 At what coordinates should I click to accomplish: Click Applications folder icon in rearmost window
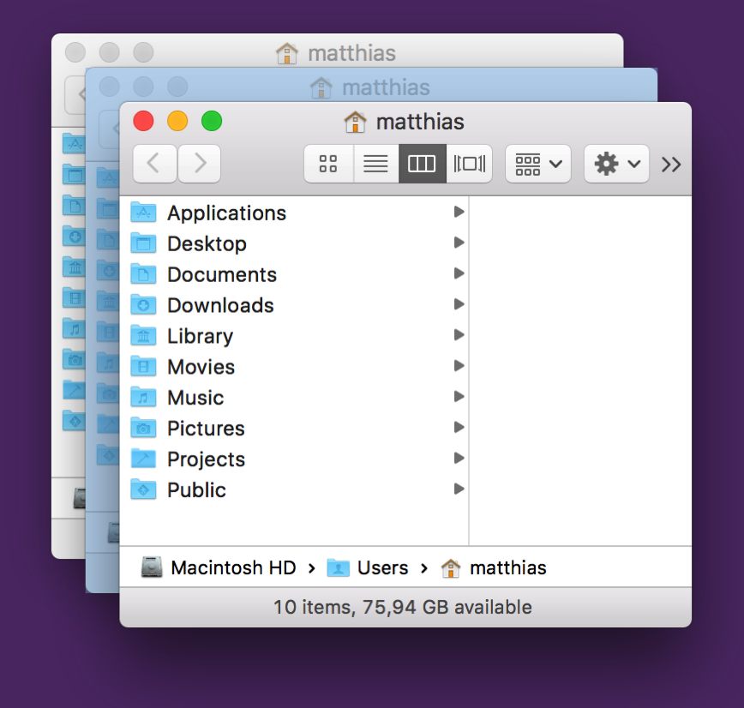click(75, 143)
